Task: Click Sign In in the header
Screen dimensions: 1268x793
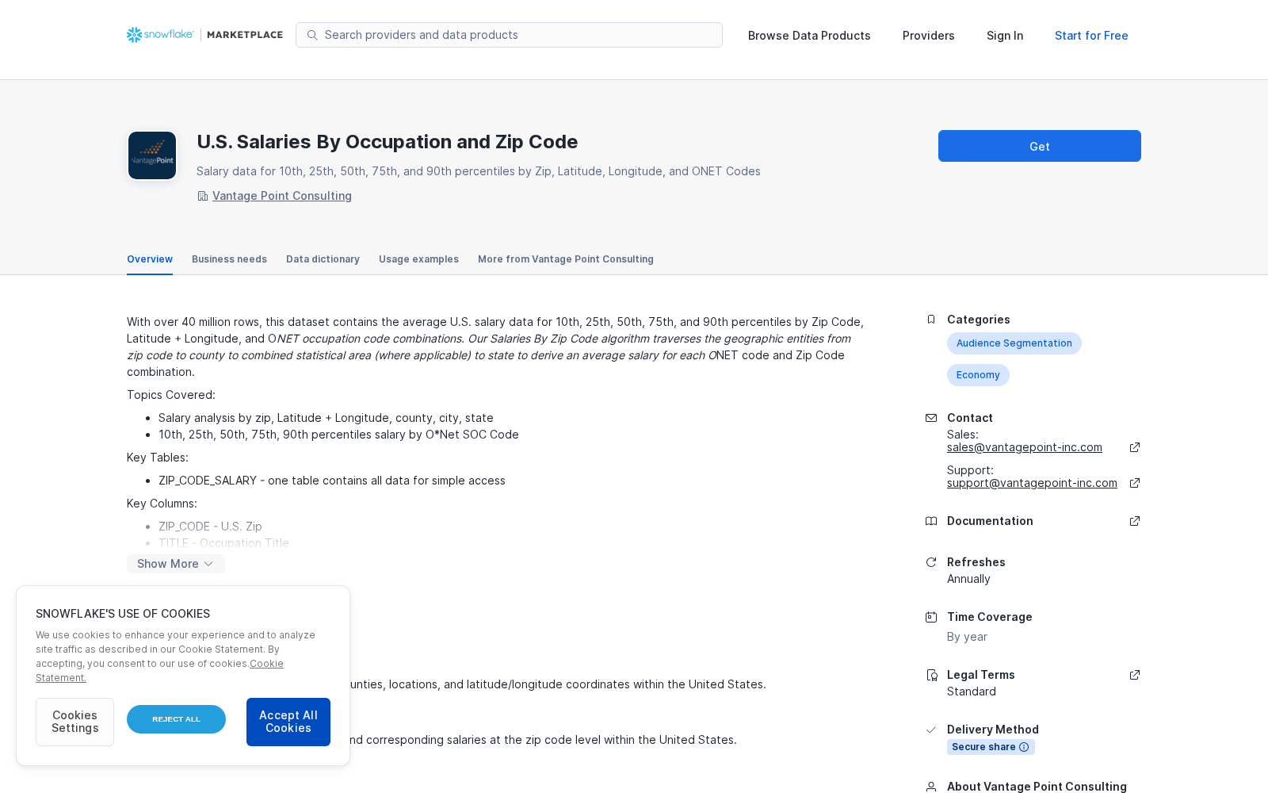Action: point(1005,36)
